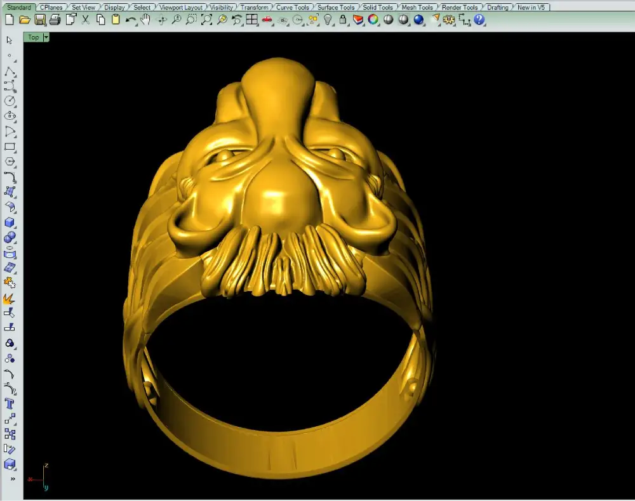Switch to the Render Tools tab
This screenshot has width=635, height=501.
tap(460, 7)
